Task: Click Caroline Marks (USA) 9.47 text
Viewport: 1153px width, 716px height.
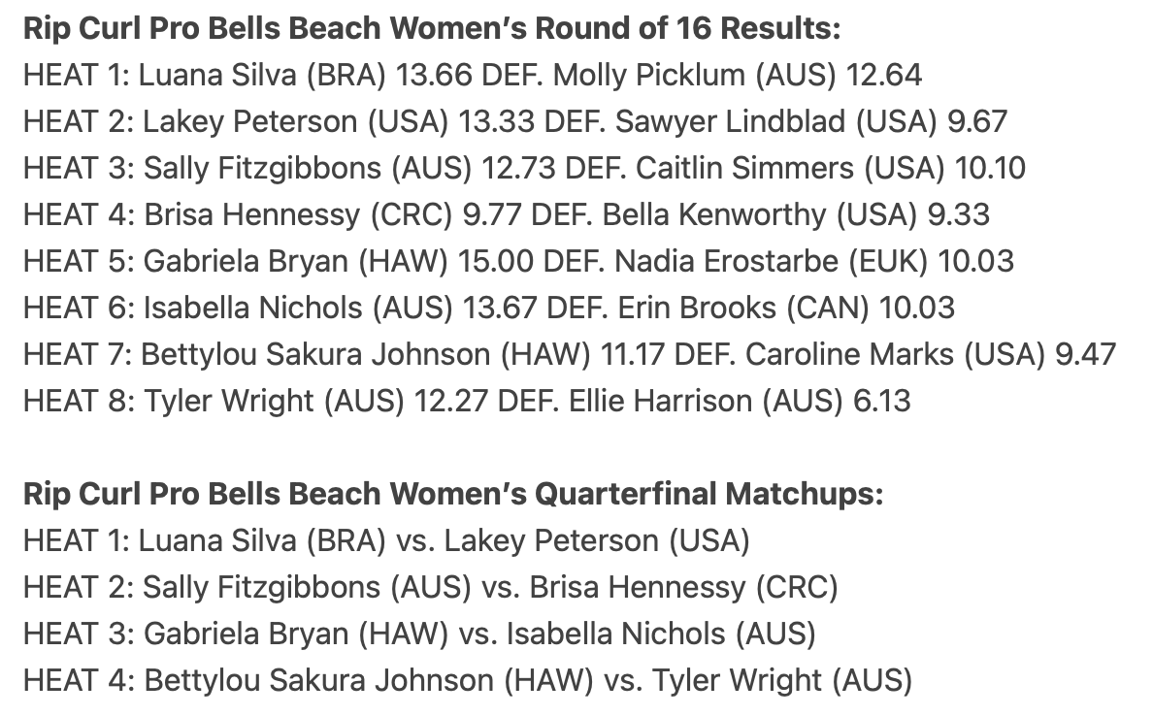Action: [930, 354]
